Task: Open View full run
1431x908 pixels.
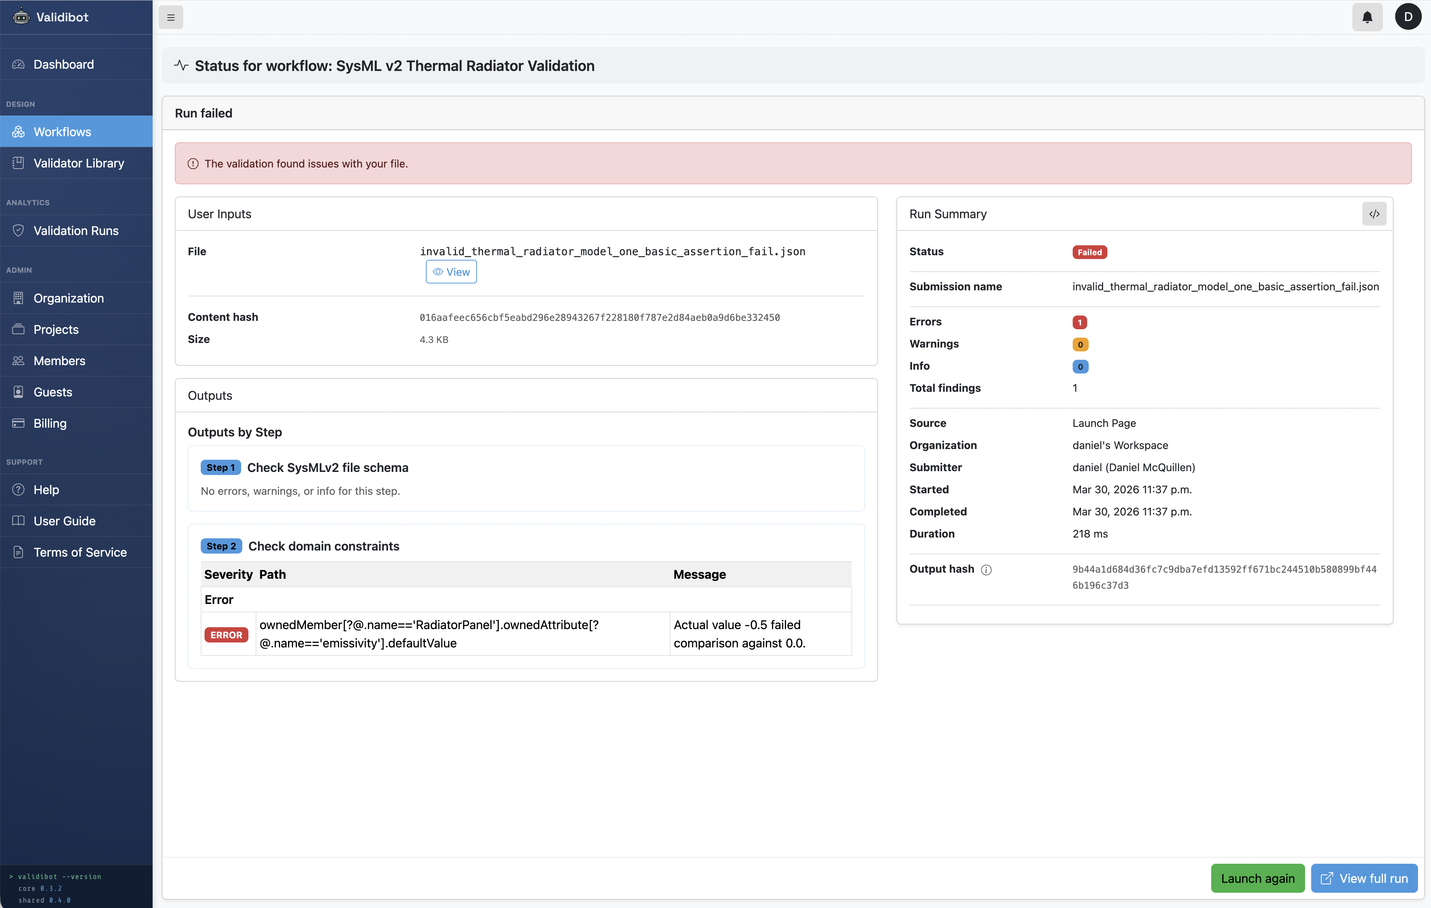Action: pos(1363,878)
